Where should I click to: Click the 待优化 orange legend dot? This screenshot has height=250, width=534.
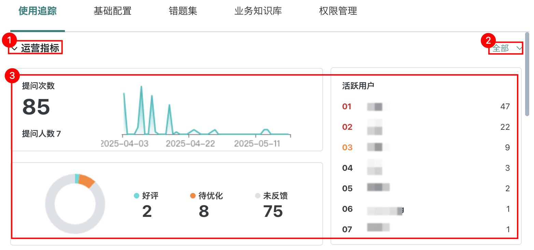[193, 196]
